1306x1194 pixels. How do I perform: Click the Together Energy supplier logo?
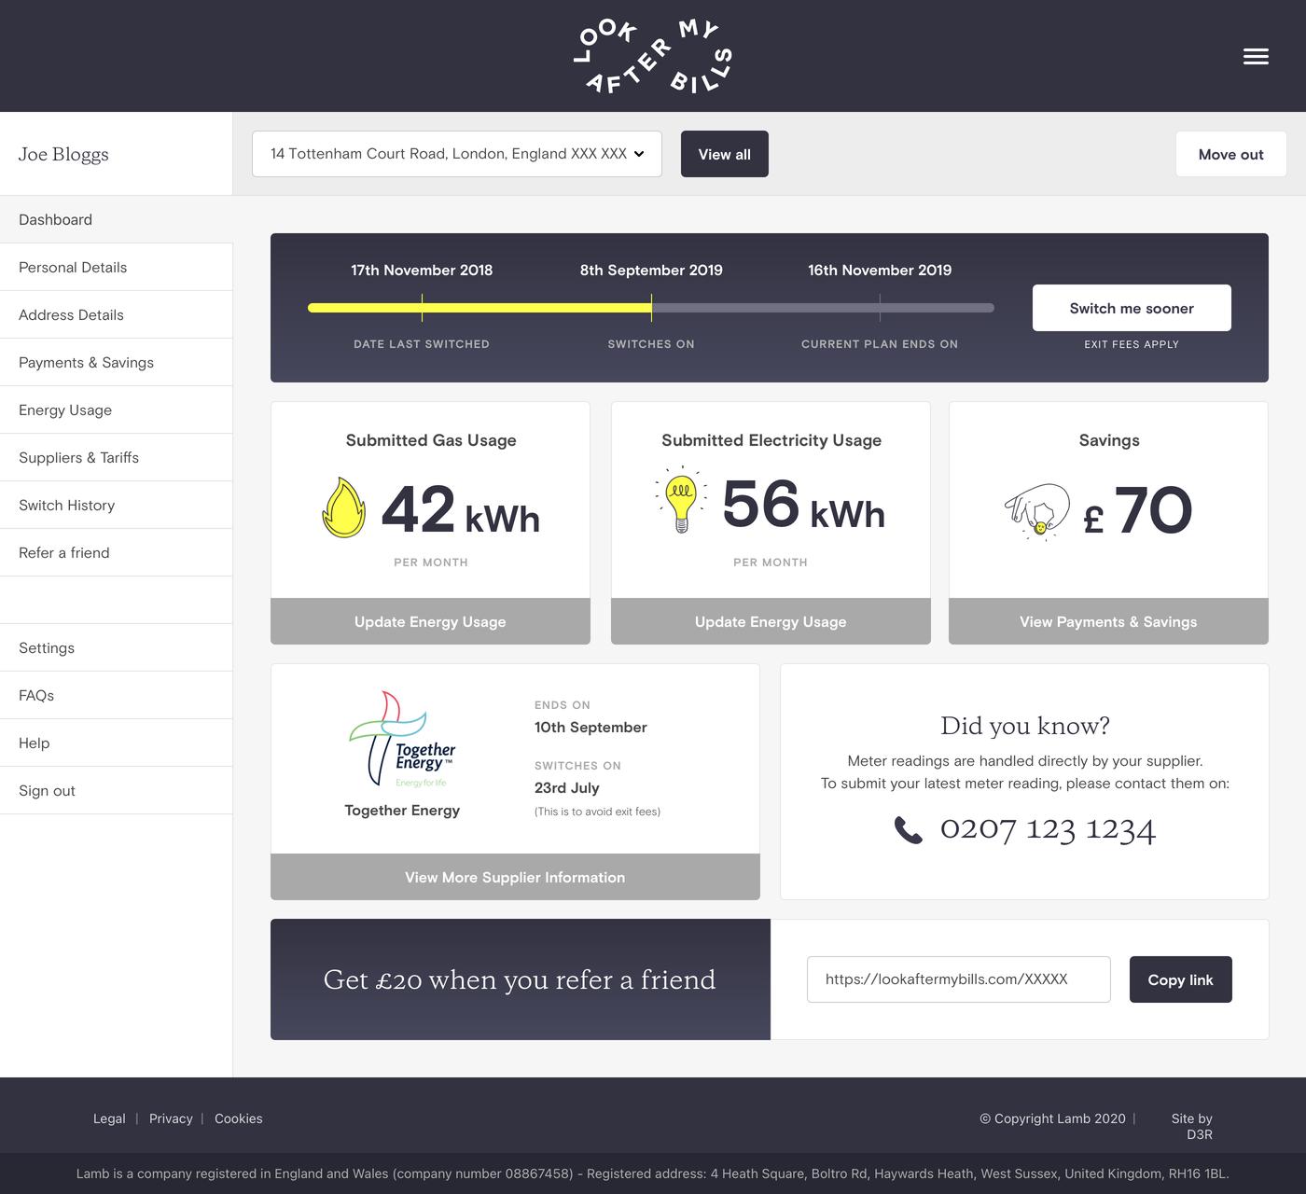402,742
